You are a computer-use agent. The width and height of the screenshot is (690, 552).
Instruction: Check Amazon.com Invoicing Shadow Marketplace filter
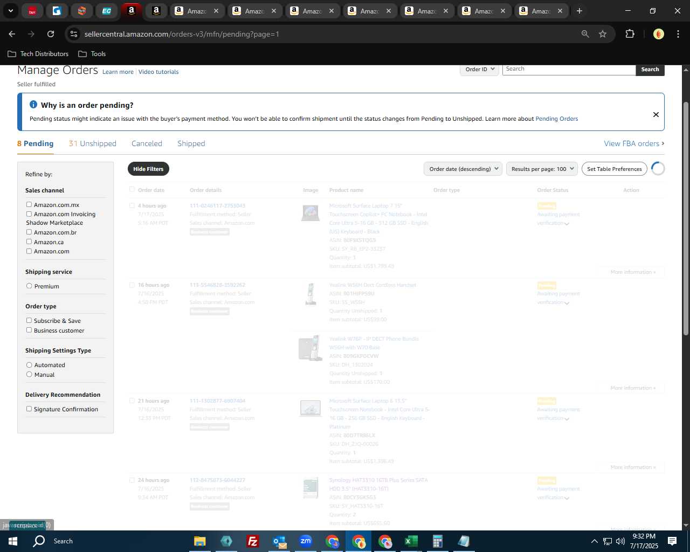[x=29, y=214]
